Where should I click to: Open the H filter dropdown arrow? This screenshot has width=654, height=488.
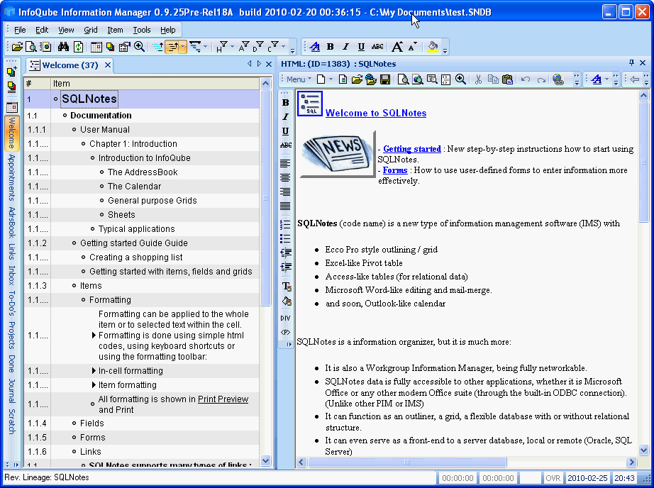232,47
